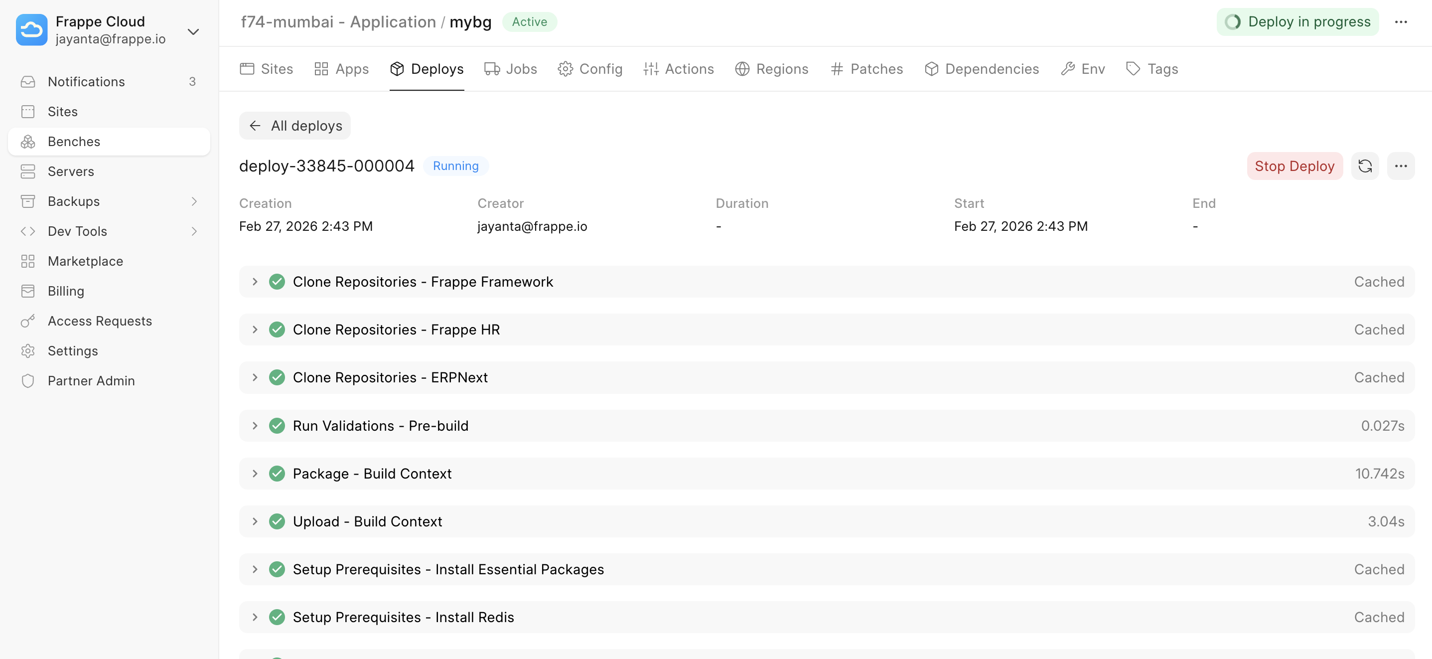Click the refresh deploy icon button
The image size is (1432, 659).
[x=1365, y=165]
